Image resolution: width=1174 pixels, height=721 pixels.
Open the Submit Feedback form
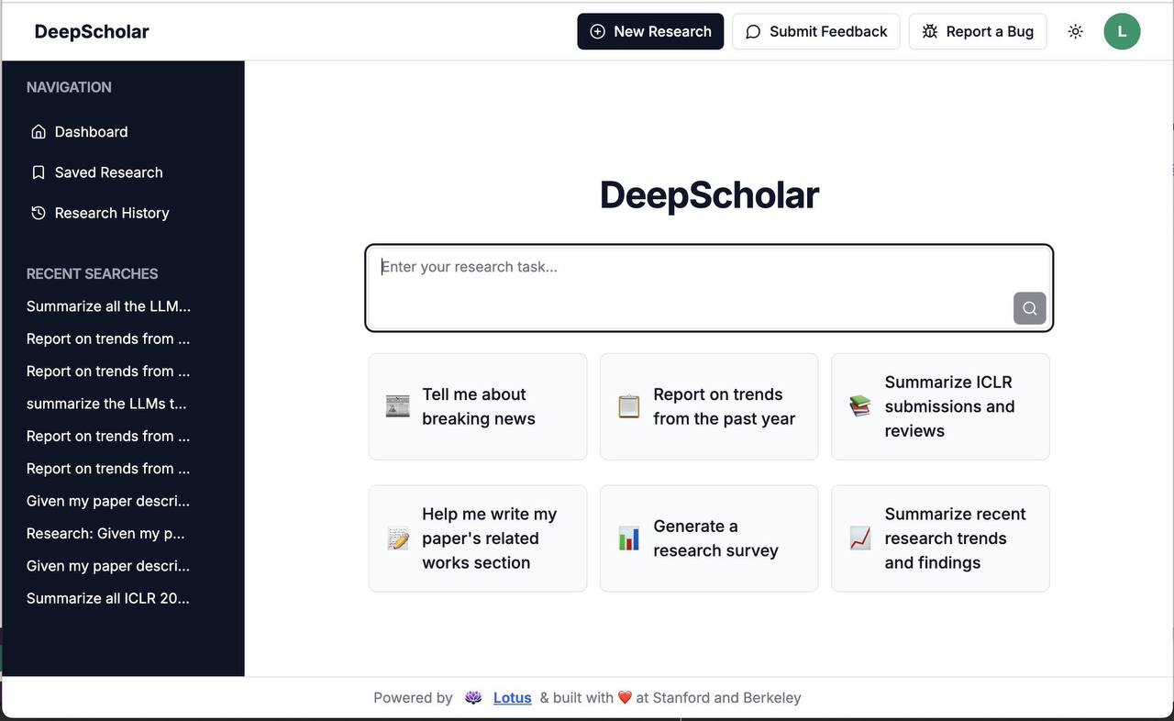pyautogui.click(x=815, y=30)
